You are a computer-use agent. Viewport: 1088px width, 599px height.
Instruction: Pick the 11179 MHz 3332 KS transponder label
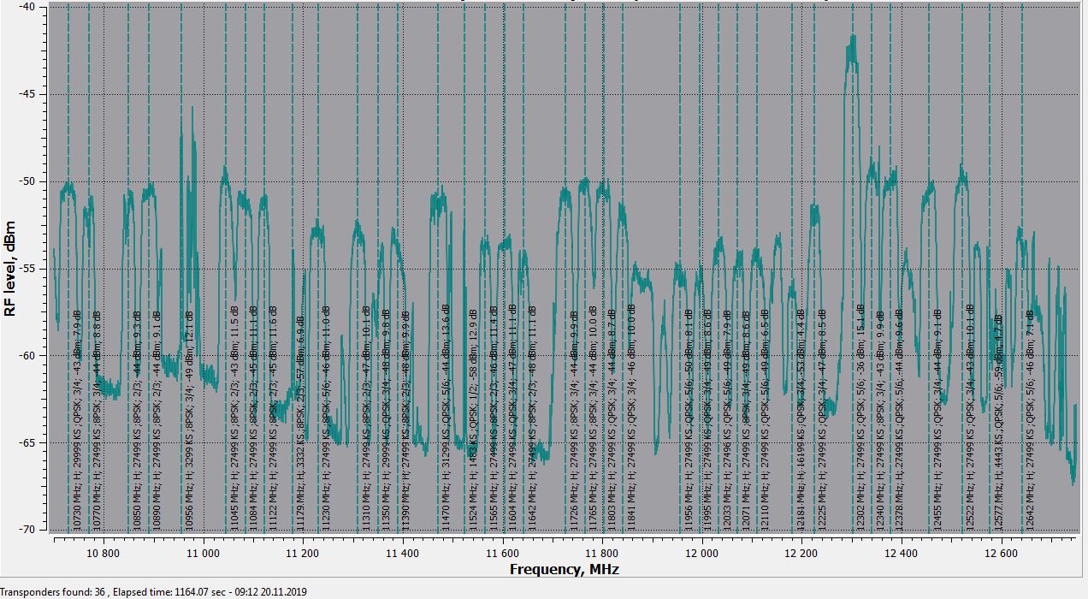(301, 424)
